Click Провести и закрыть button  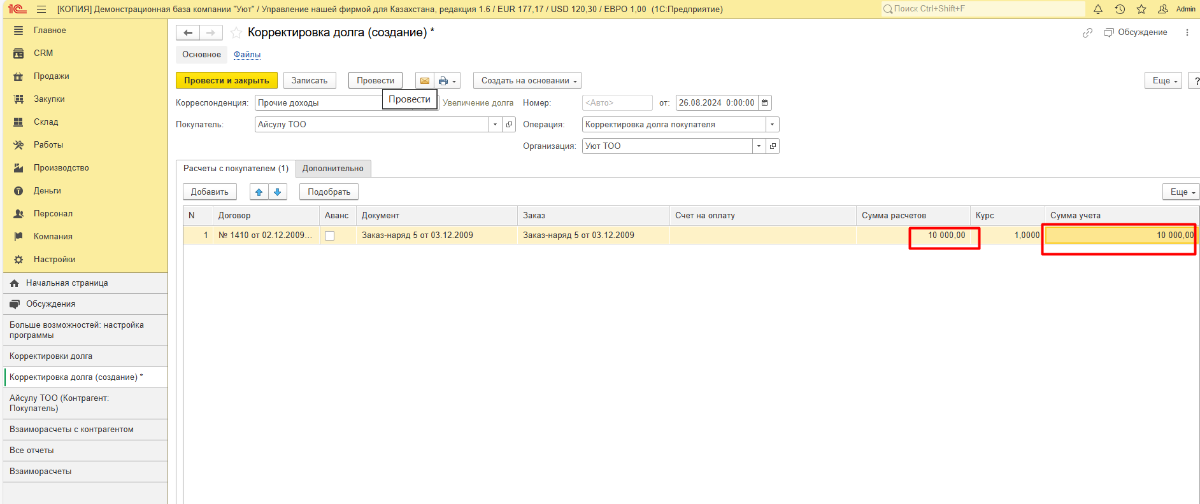[226, 81]
